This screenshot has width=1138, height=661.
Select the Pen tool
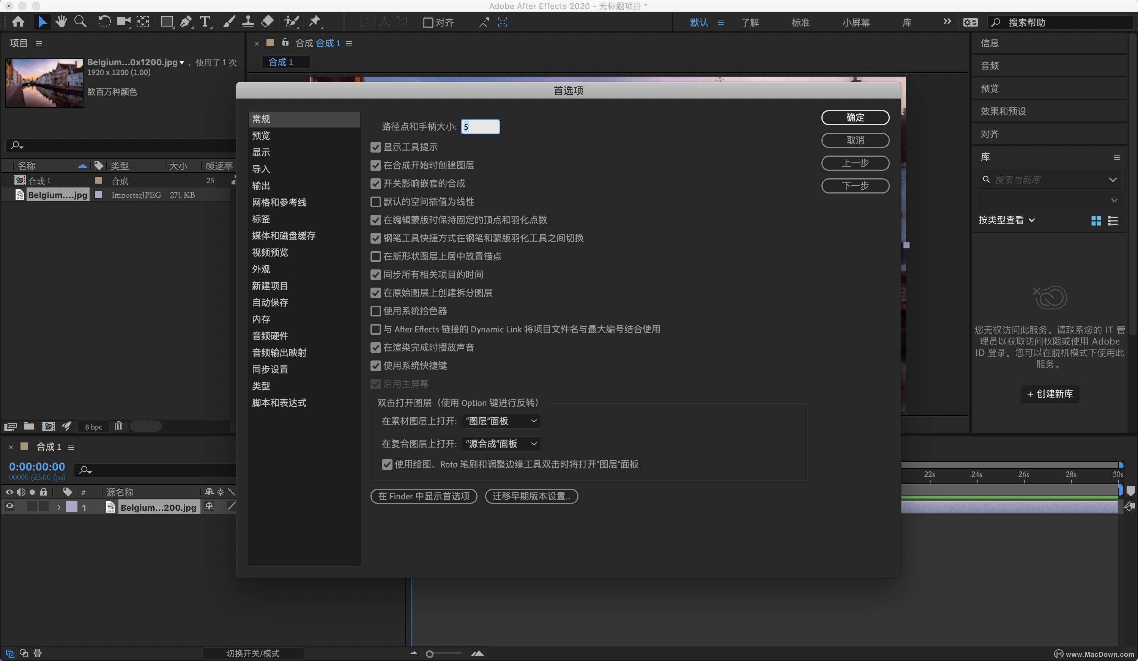click(186, 22)
